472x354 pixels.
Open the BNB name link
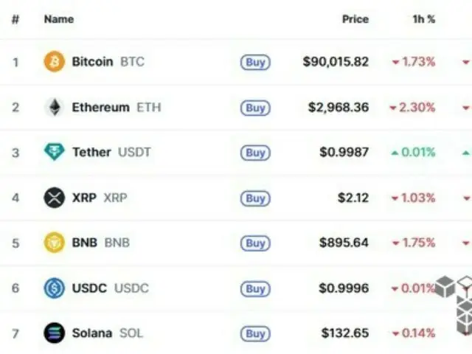[100, 243]
